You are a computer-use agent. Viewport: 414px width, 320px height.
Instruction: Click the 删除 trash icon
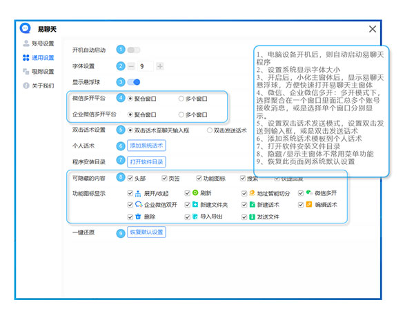[138, 217]
